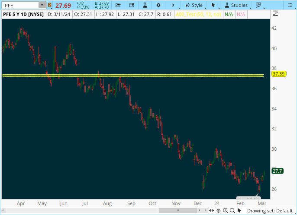The width and height of the screenshot is (297, 215).
Task: Select the yellow horizontal price level line
Action: [x=133, y=76]
